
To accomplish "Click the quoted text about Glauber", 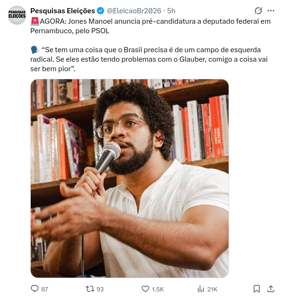I will pos(149,59).
